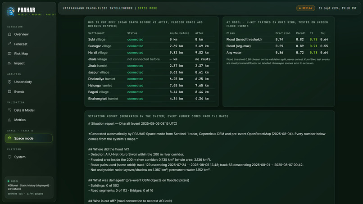Click the Suki village row

coord(151,39)
